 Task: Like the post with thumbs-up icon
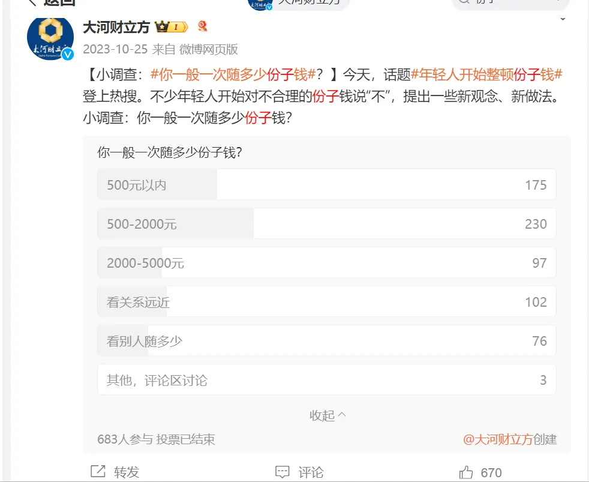(466, 472)
